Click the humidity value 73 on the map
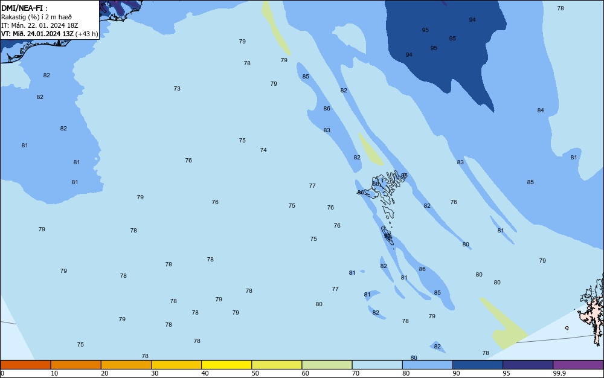This screenshot has width=604, height=378. pos(177,89)
